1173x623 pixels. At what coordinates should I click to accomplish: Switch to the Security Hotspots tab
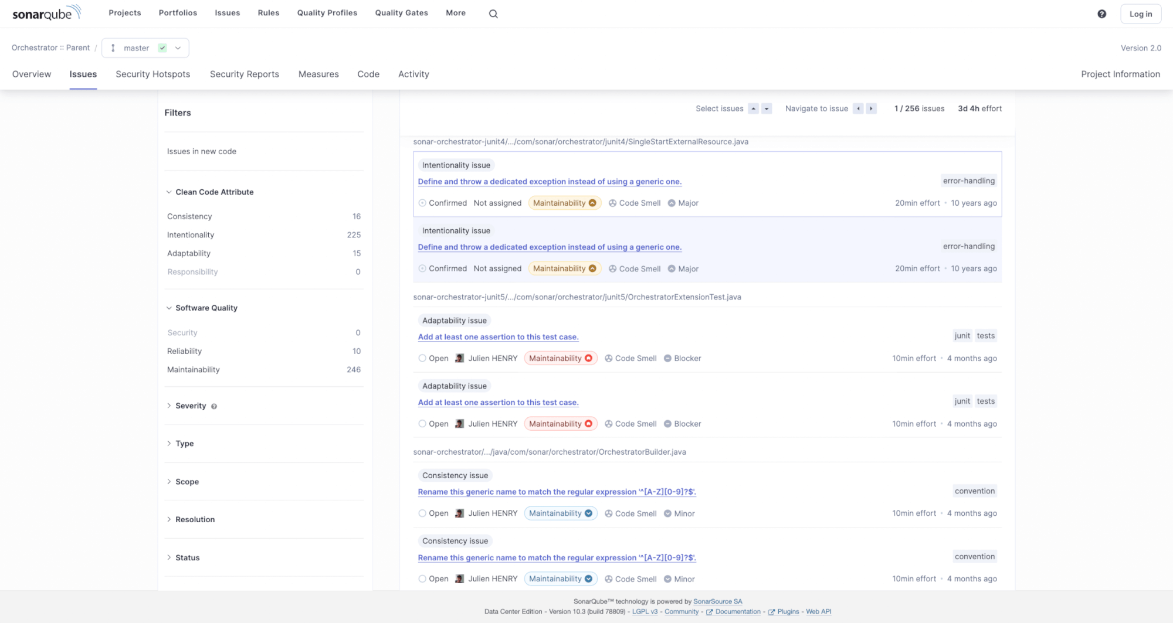pos(153,74)
